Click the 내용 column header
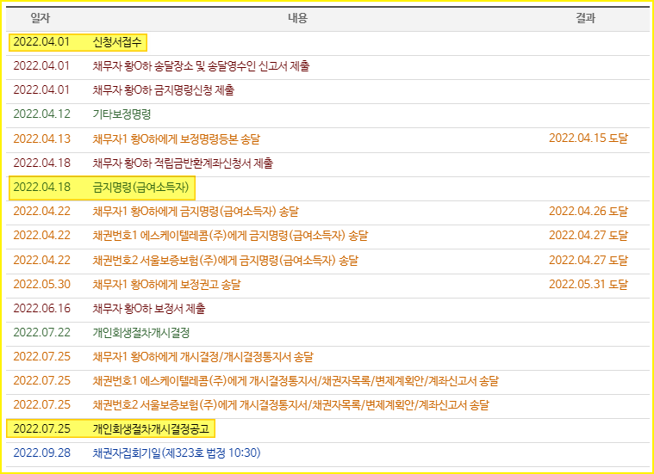Screen dimensions: 654x474 (297, 18)
